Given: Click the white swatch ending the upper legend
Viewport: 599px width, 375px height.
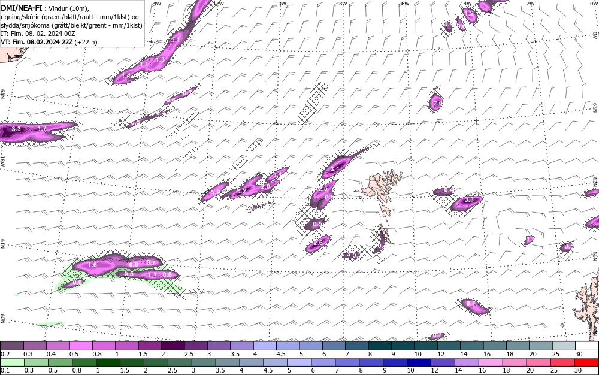Looking at the screenshot, I should (x=586, y=346).
